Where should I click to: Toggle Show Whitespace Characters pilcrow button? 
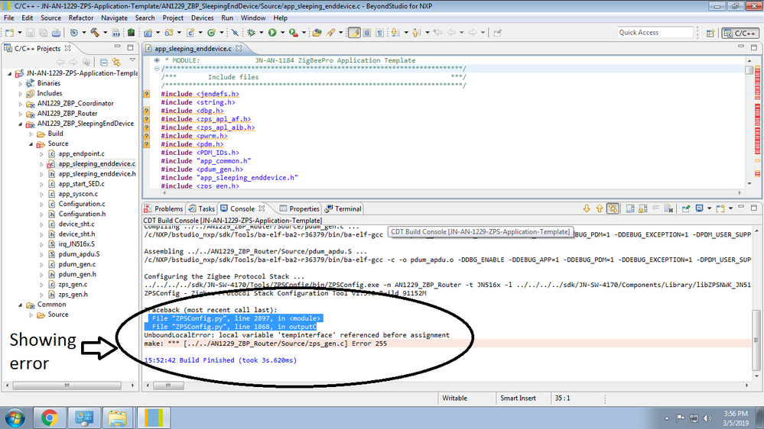(x=379, y=33)
